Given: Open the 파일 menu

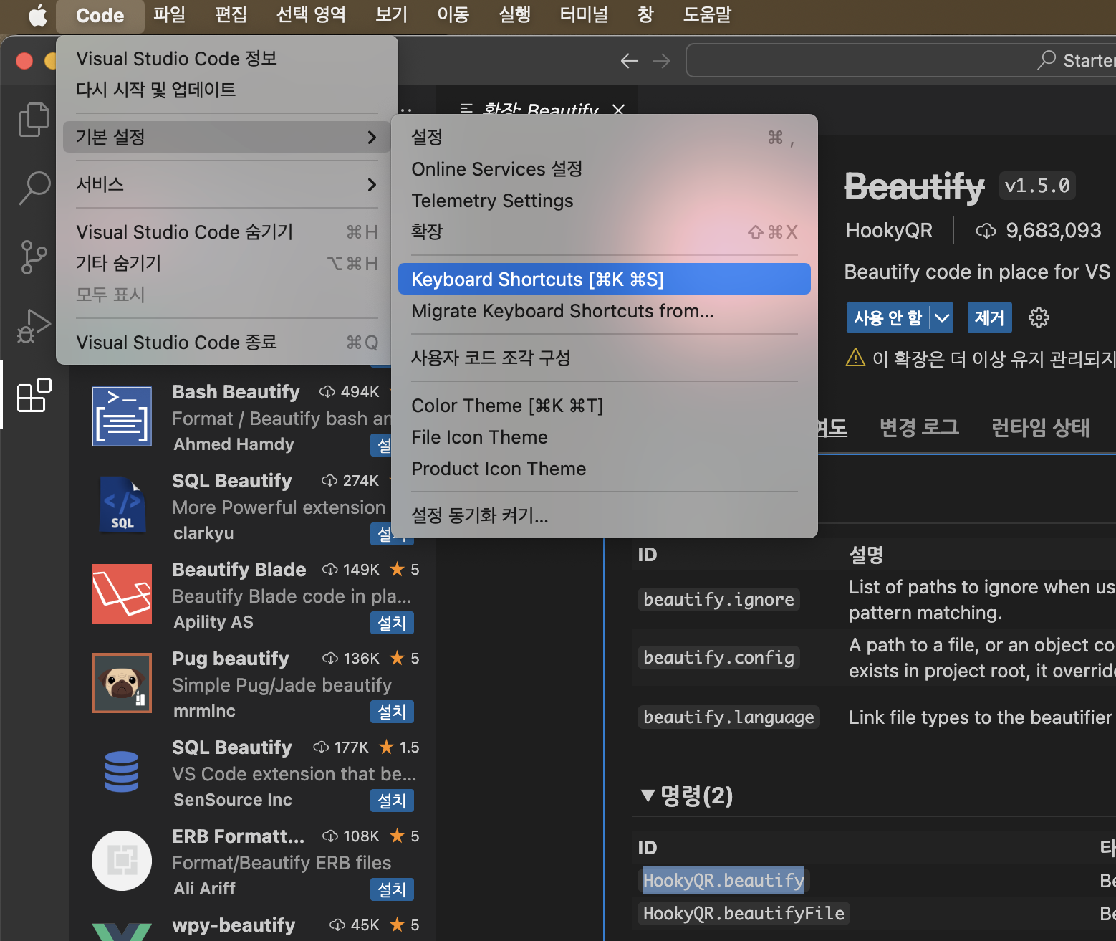Looking at the screenshot, I should (170, 15).
